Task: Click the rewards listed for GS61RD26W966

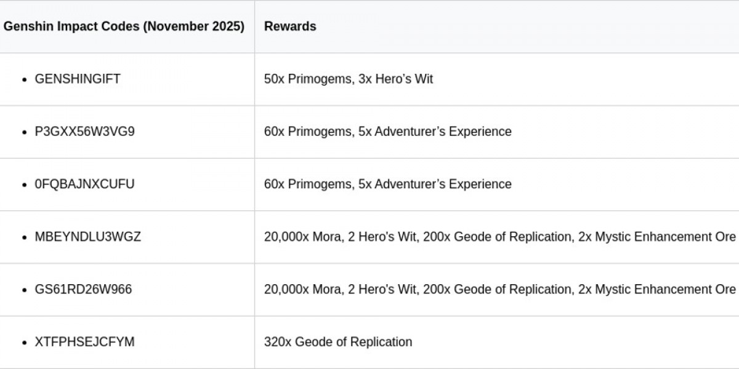Action: click(x=499, y=289)
